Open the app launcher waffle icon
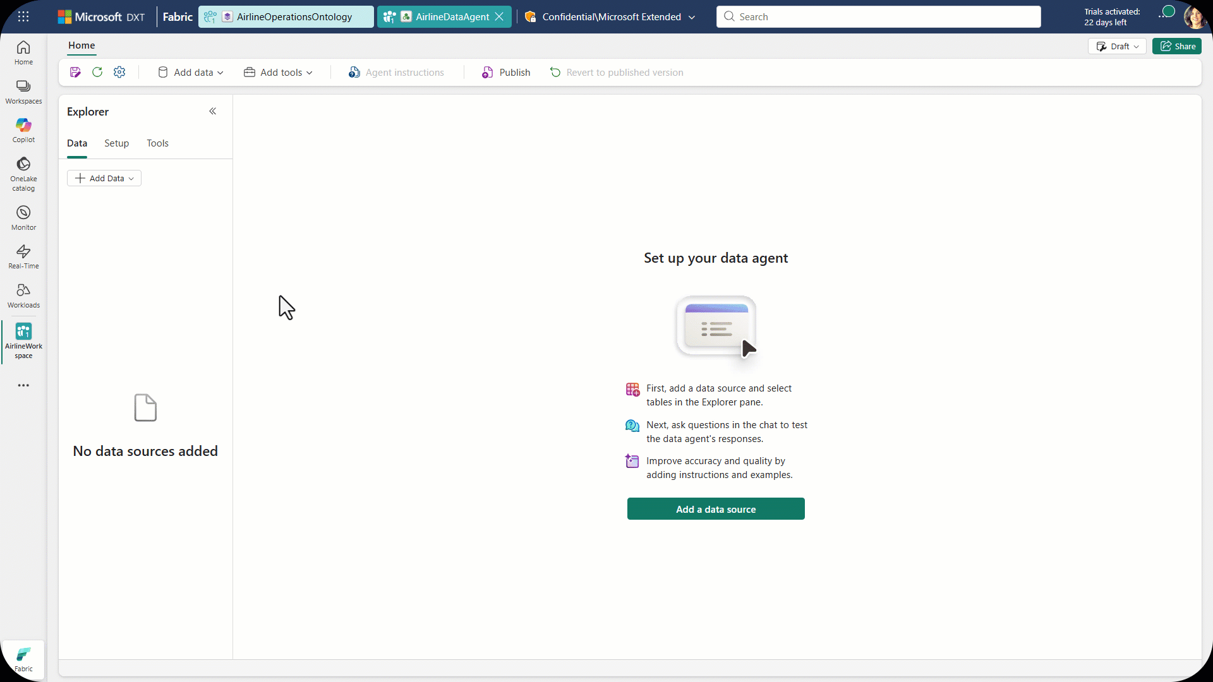The width and height of the screenshot is (1213, 682). point(23,17)
